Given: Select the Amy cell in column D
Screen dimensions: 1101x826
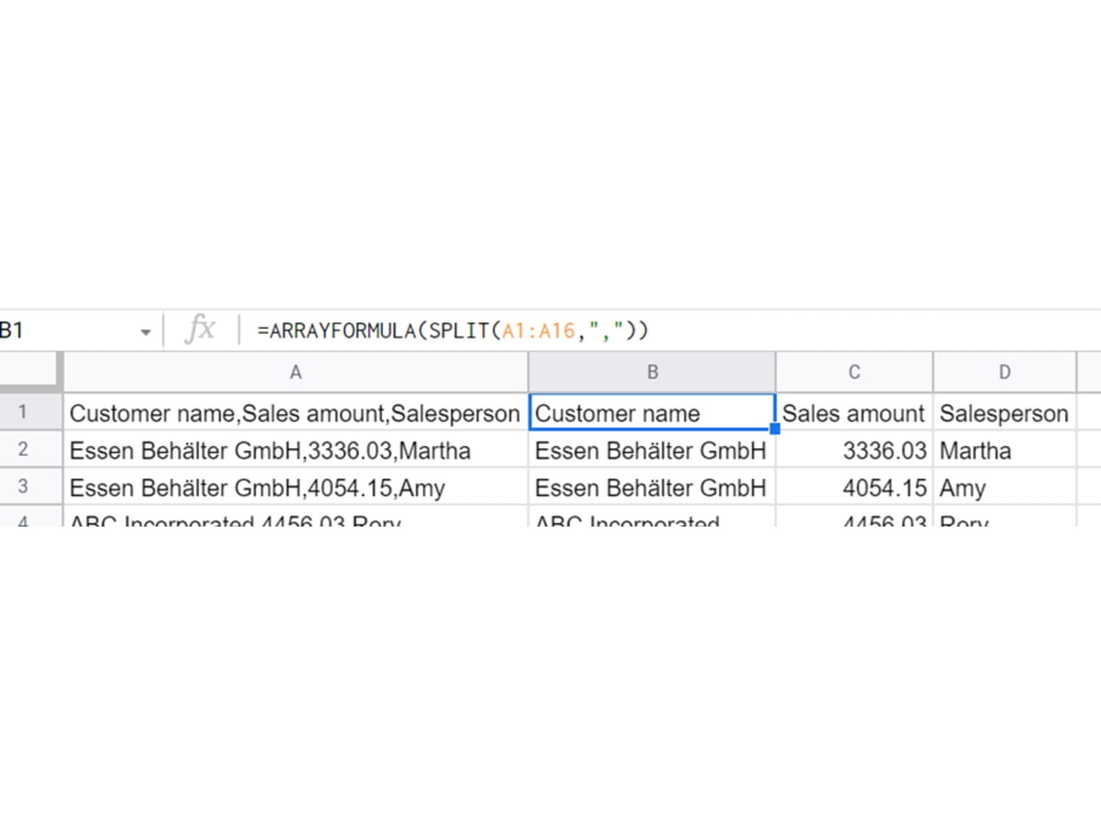Looking at the screenshot, I should click(x=1004, y=488).
